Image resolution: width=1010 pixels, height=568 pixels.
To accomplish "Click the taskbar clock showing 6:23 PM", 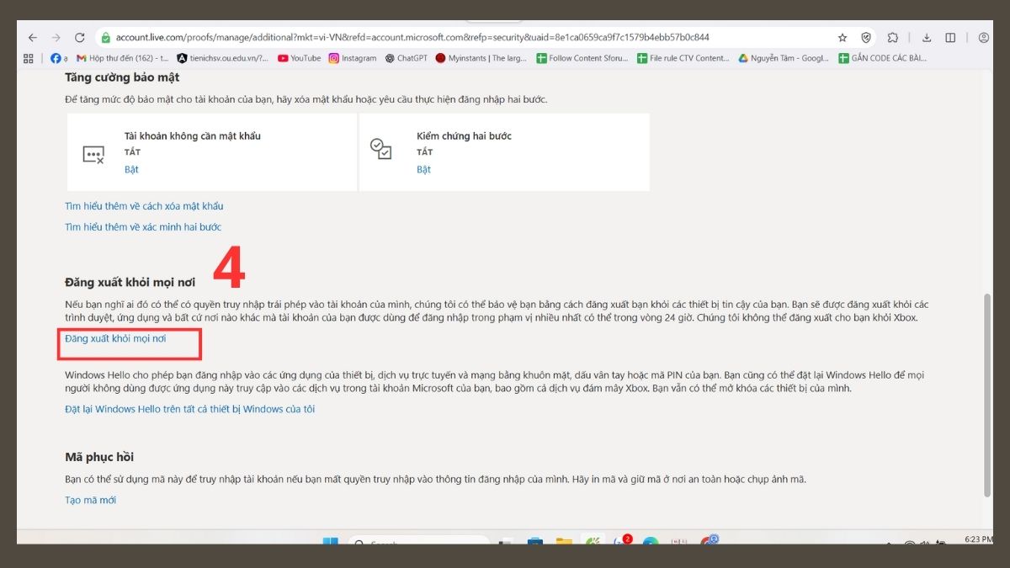I will [981, 538].
